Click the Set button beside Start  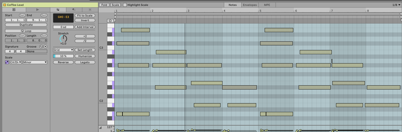[22, 15]
